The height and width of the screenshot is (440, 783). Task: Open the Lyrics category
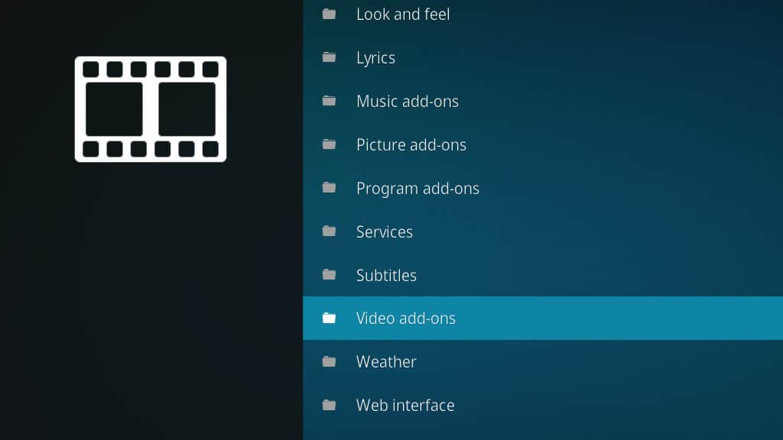pos(543,58)
